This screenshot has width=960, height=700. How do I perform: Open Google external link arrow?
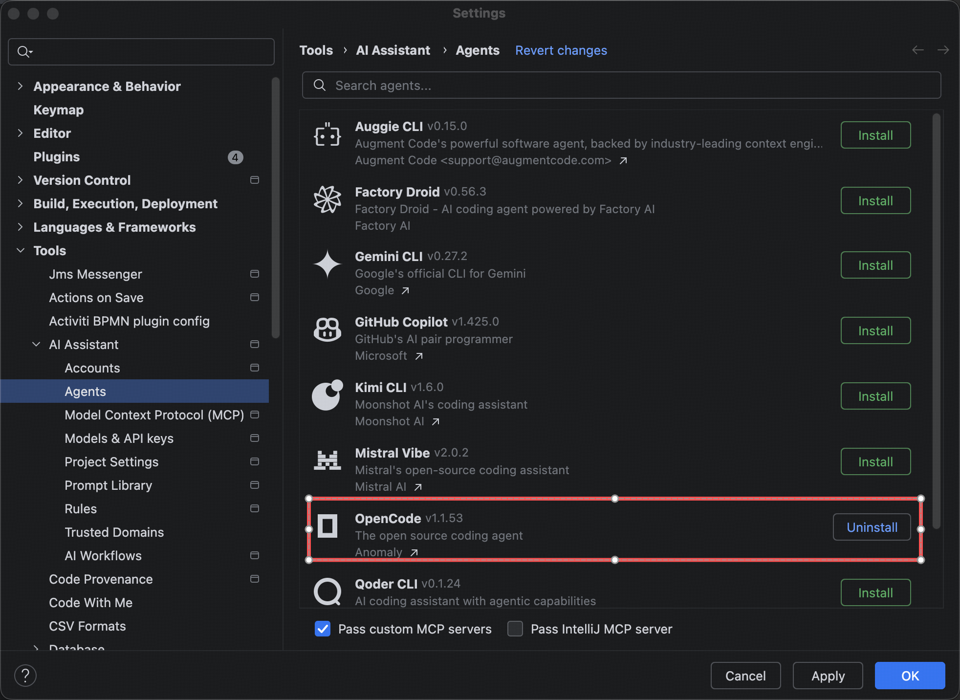(x=405, y=291)
